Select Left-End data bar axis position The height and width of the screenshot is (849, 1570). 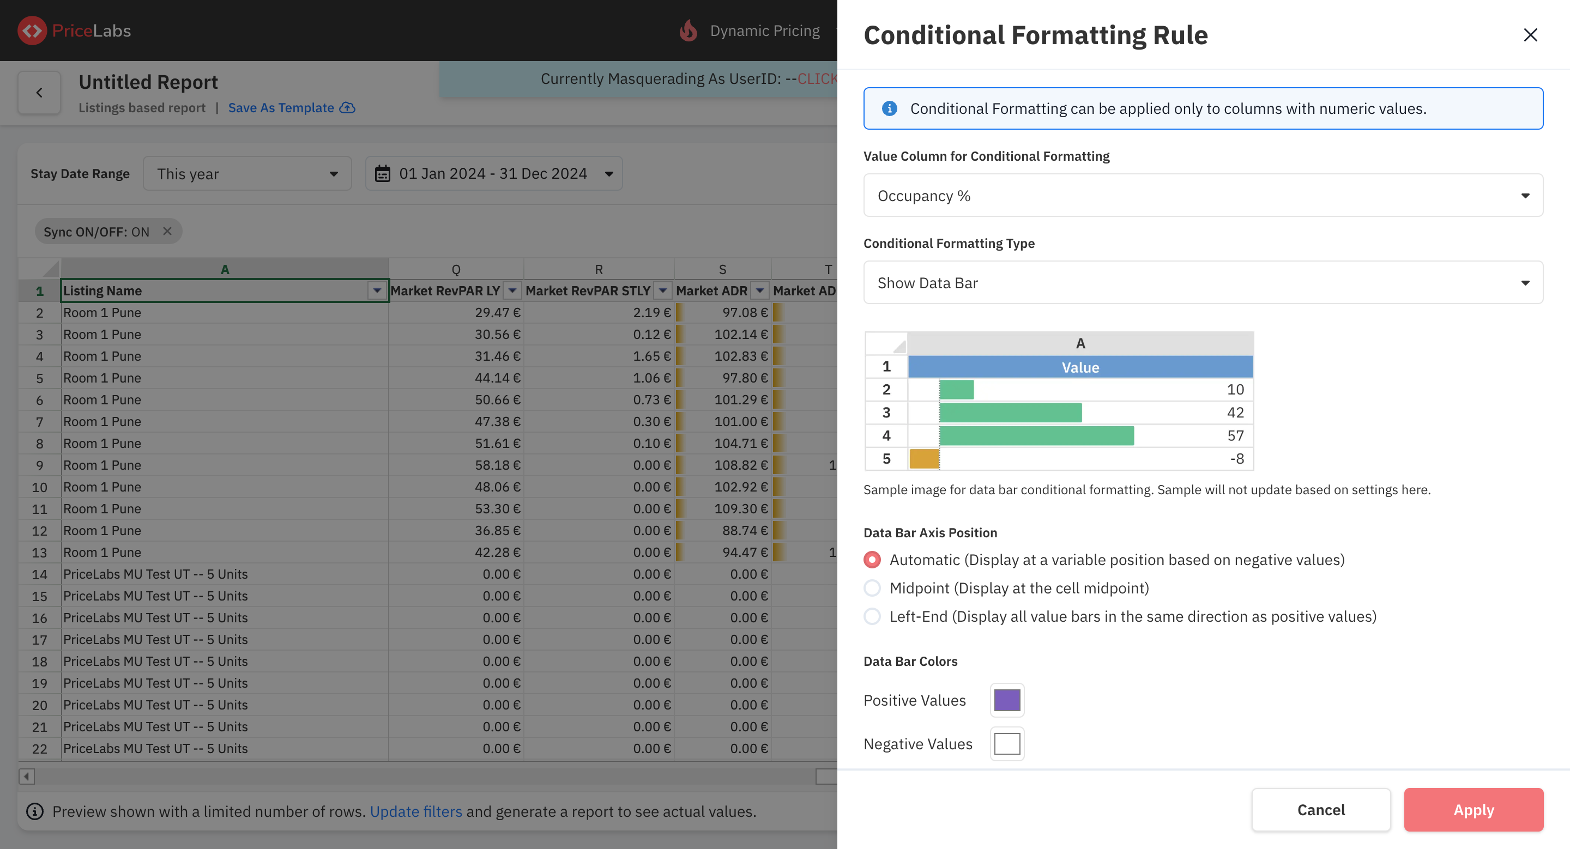[872, 616]
